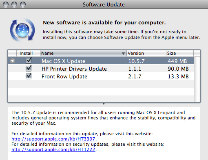Viewport: 208px width, 160px height.
Task: Click the Version column header
Action: click(146, 53)
